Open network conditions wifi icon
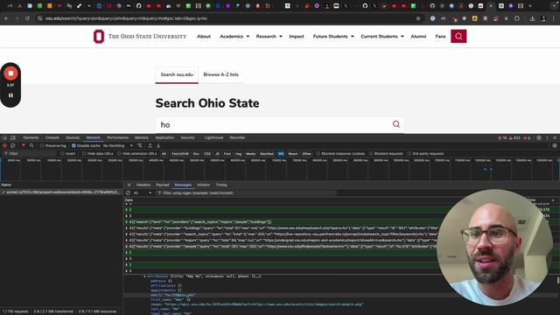The image size is (560, 315). 140,146
